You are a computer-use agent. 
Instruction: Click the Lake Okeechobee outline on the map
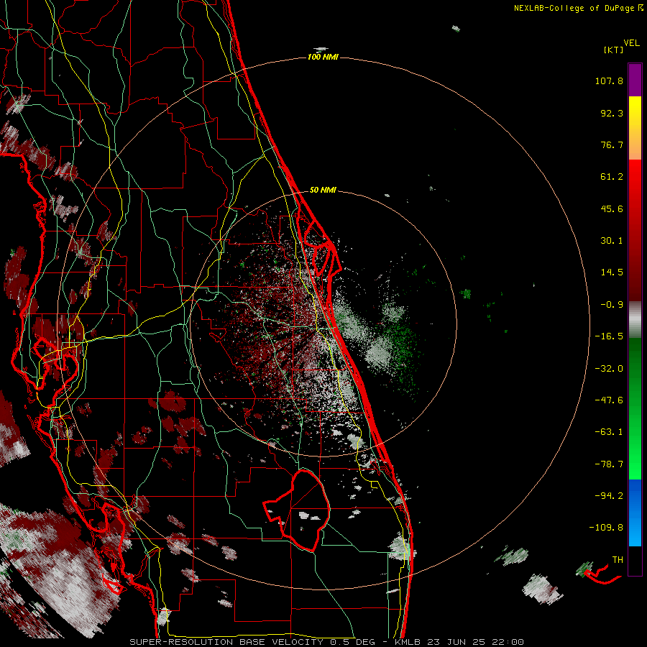(297, 510)
